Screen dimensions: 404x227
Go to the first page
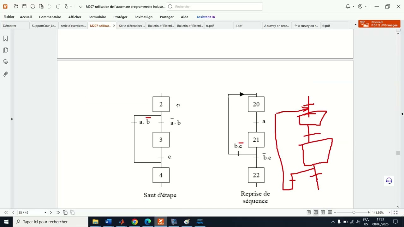coord(6,212)
